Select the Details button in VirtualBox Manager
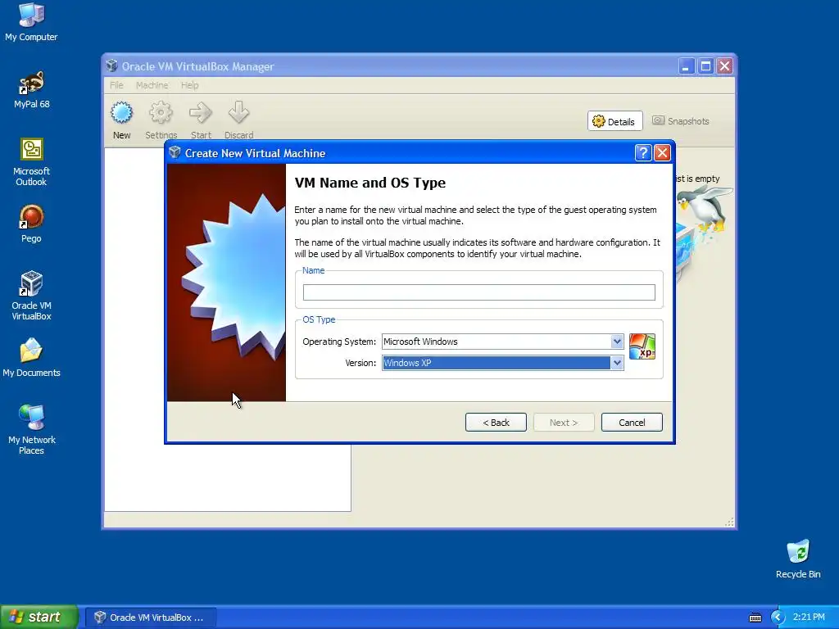This screenshot has width=839, height=629. tap(615, 121)
